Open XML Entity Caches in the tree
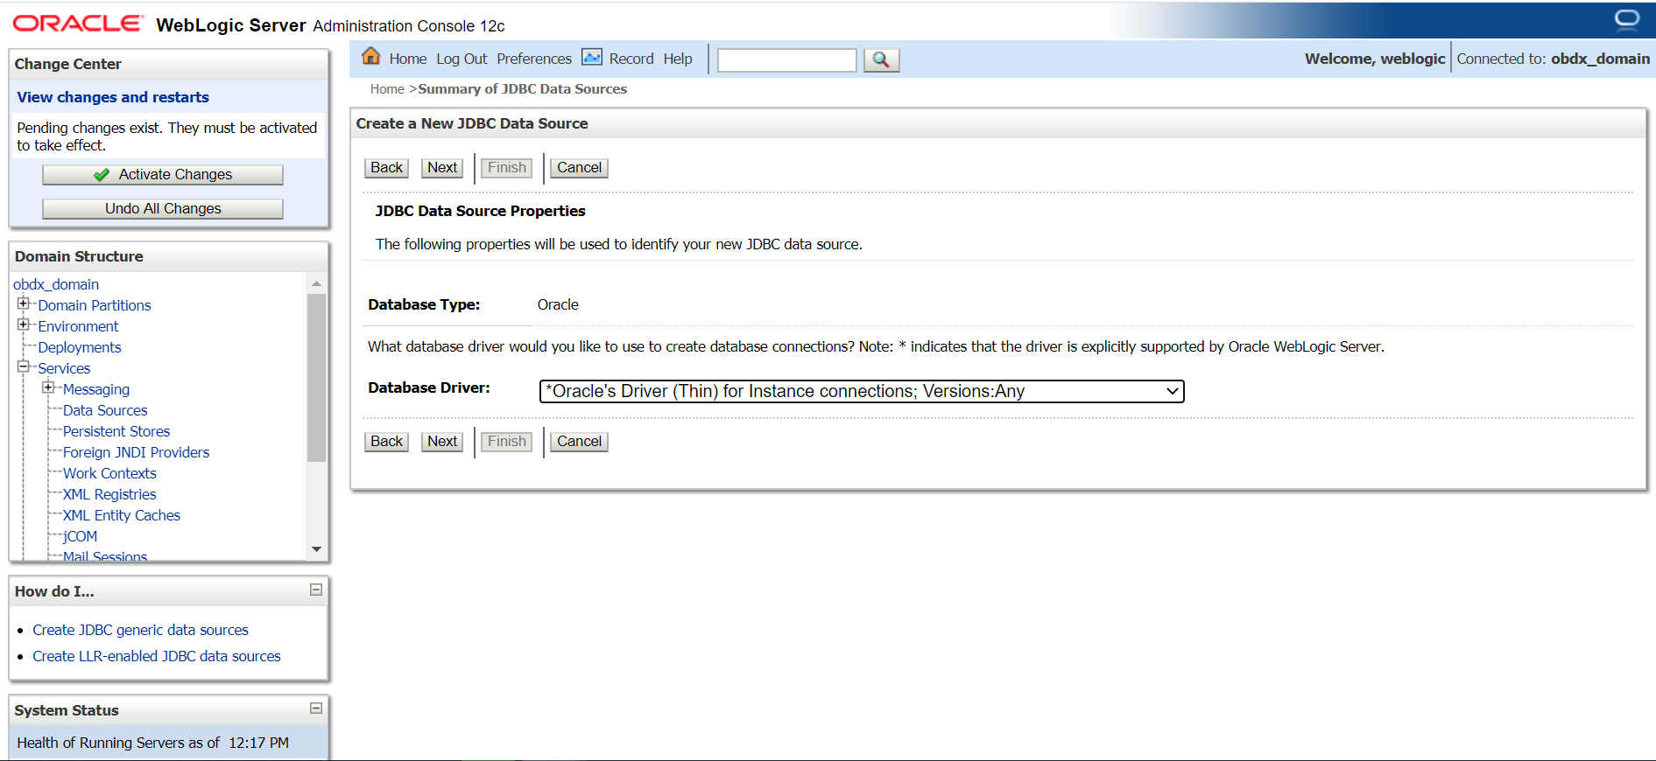 tap(122, 515)
